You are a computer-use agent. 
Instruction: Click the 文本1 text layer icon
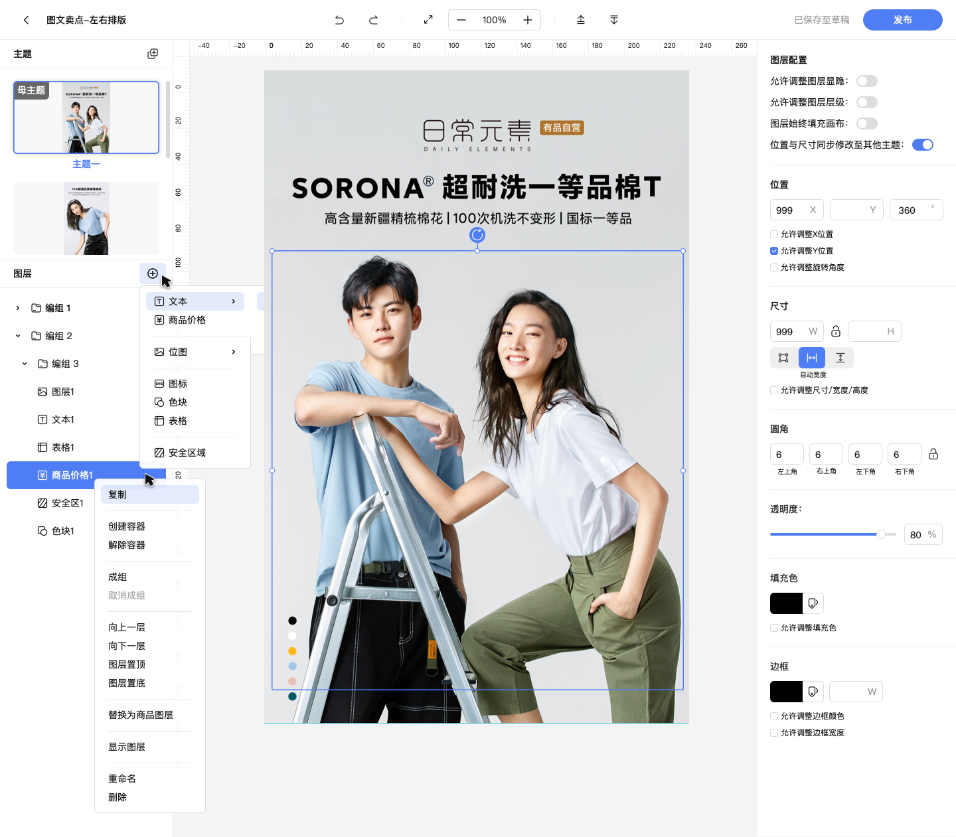[x=42, y=419]
